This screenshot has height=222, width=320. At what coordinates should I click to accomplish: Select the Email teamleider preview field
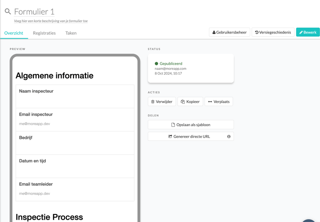(75, 189)
